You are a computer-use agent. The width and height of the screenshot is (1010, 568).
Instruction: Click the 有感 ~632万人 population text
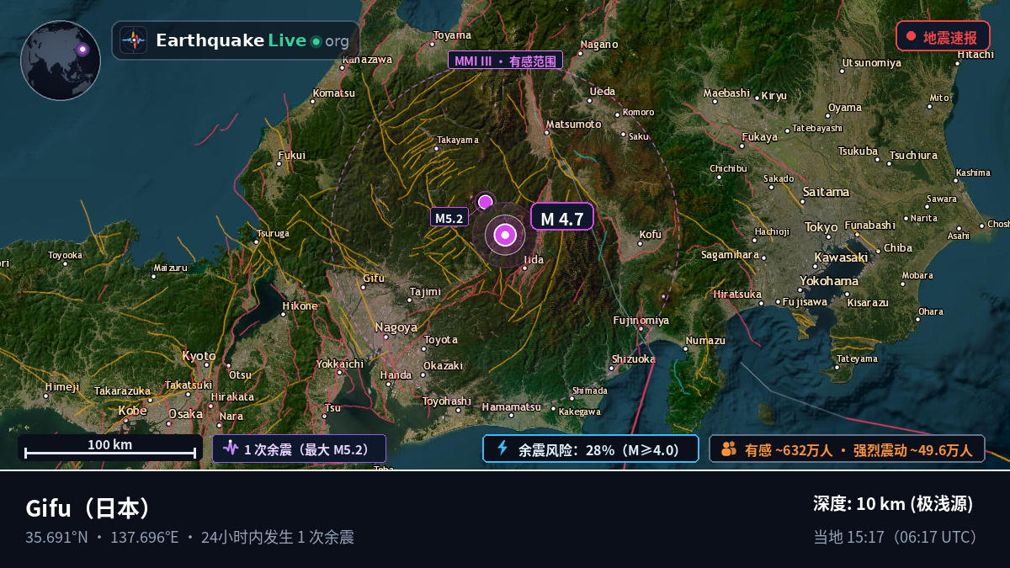click(x=789, y=450)
